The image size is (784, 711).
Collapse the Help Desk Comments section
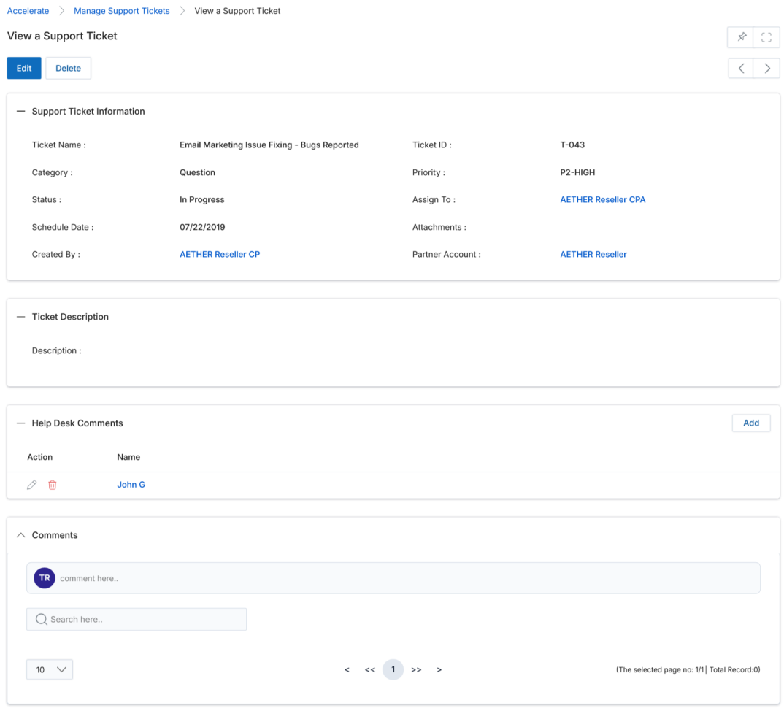(20, 423)
